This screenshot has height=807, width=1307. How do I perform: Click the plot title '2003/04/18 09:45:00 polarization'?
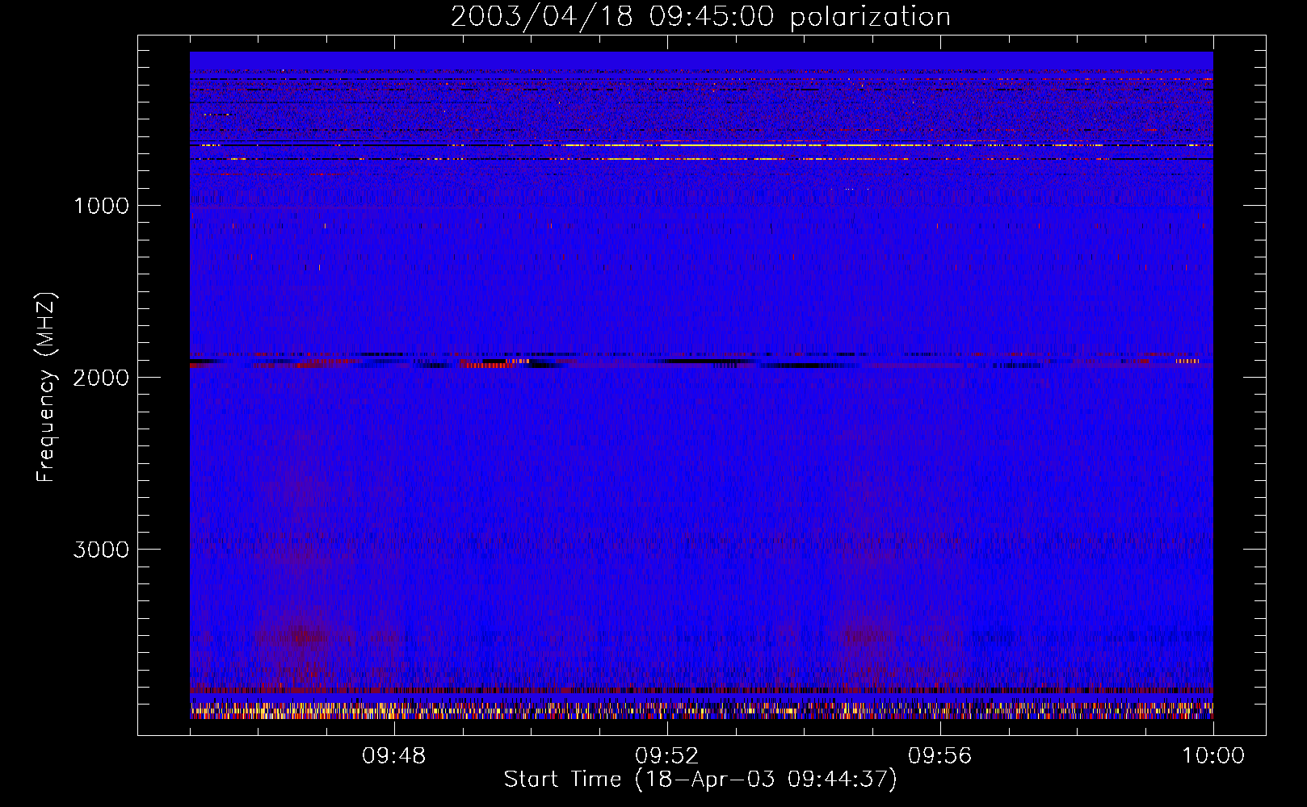[700, 17]
